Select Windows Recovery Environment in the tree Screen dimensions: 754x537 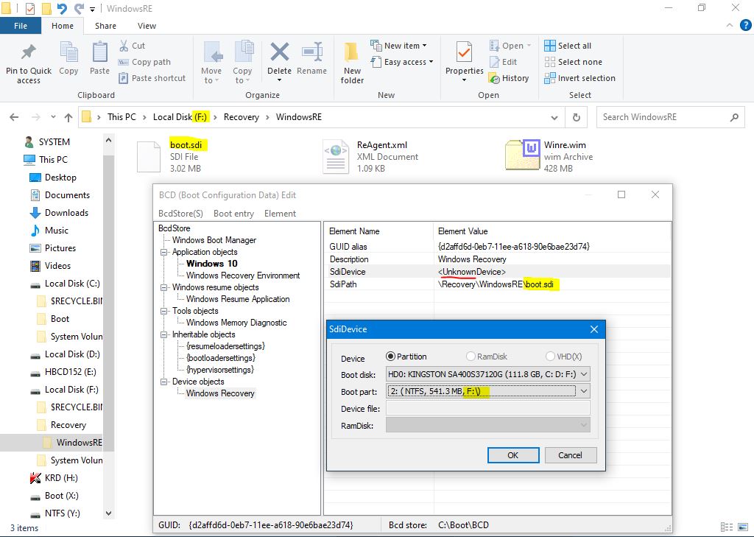pyautogui.click(x=243, y=275)
